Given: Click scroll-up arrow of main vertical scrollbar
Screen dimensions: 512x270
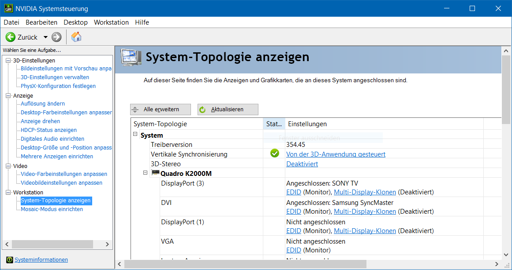Looking at the screenshot, I should click(x=506, y=51).
